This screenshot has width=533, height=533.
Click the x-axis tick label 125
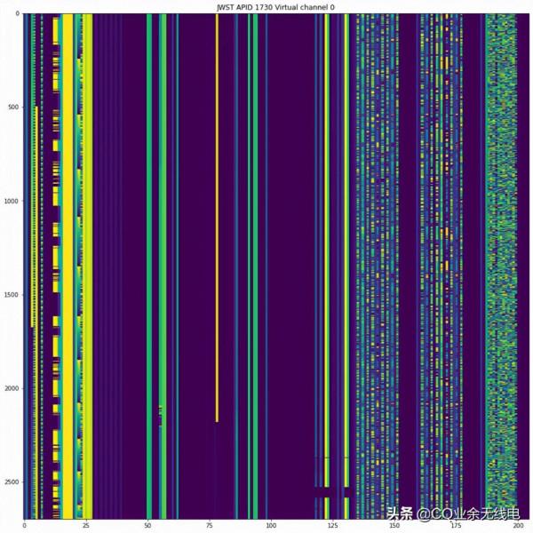[x=332, y=526]
